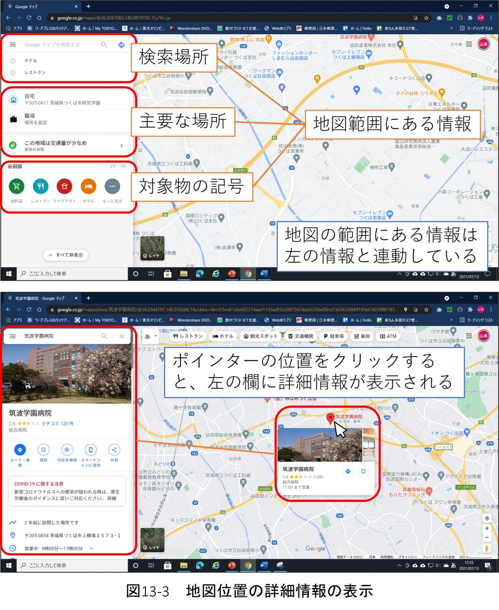Choose the orange ホテル bed icon under 谷田部
The width and height of the screenshot is (499, 610).
(x=88, y=186)
